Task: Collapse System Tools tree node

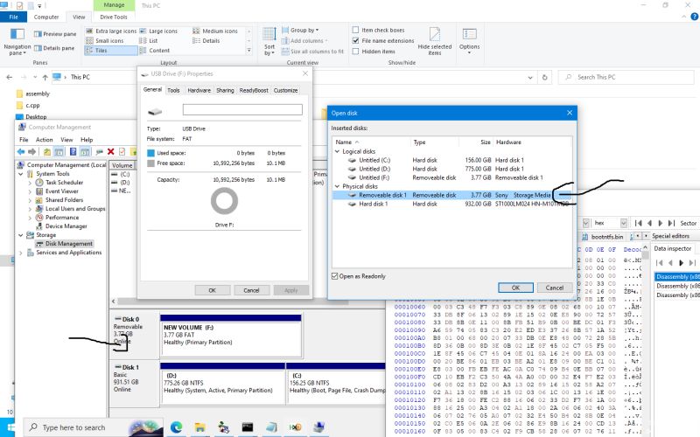Action: pos(21,174)
